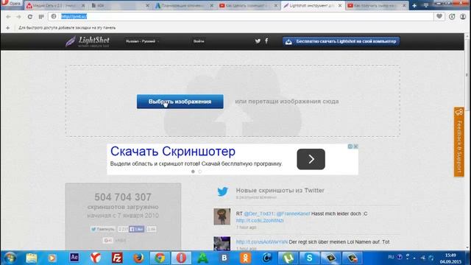Open Windows Explorer from taskbar
471x265 pixels.
click(x=32, y=258)
